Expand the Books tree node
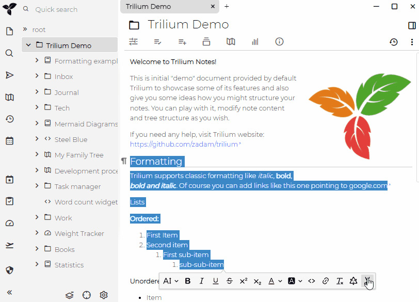The height and width of the screenshot is (302, 419). [37, 248]
